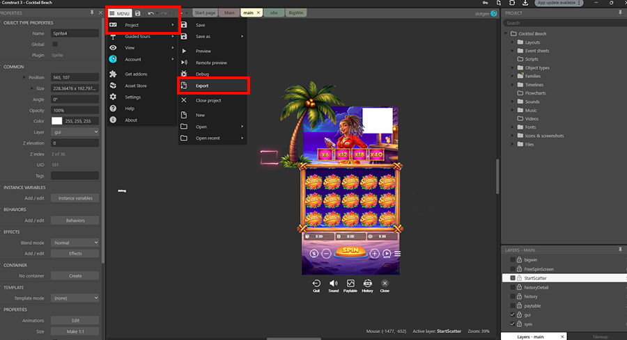
Task: Click the Asset Store icon
Action: [113, 86]
